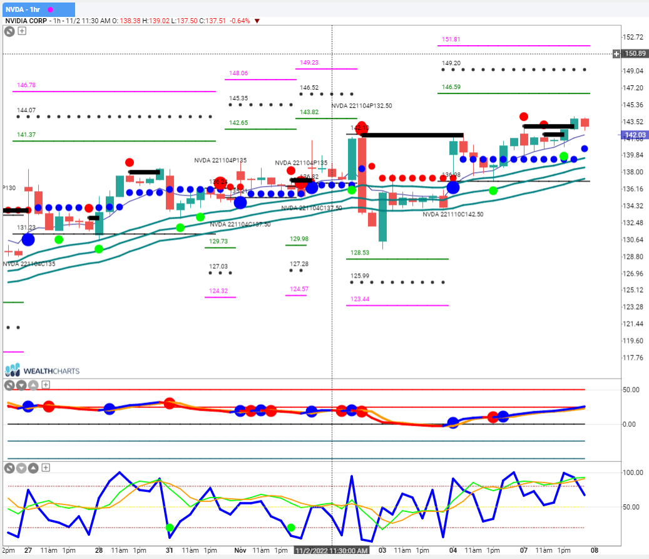This screenshot has height=559, width=649.
Task: Click the 11/2/2022 11:30:00 AM time label
Action: pyautogui.click(x=332, y=550)
